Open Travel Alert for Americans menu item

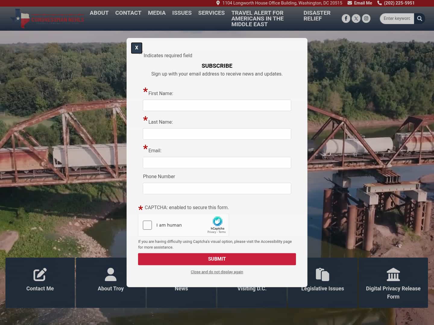258,19
